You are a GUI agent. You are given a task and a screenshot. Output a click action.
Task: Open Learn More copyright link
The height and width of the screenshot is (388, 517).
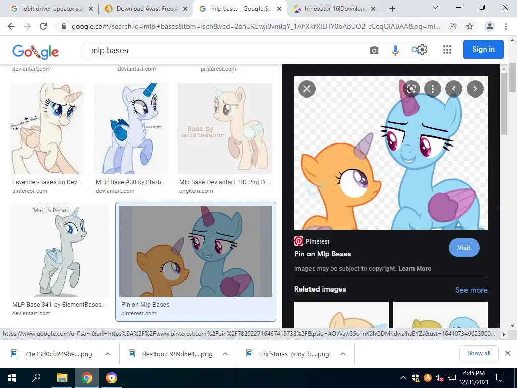pos(415,269)
